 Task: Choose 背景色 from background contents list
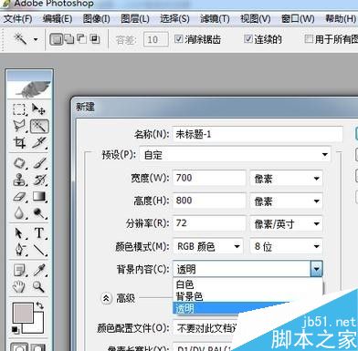click(247, 296)
